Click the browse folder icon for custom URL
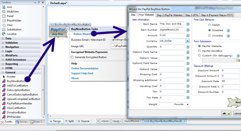The width and height of the screenshot is (241, 131). [x=238, y=60]
